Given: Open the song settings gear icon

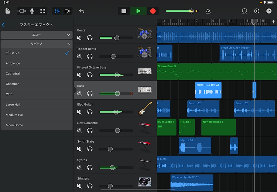Looking at the screenshot, I should 256,11.
